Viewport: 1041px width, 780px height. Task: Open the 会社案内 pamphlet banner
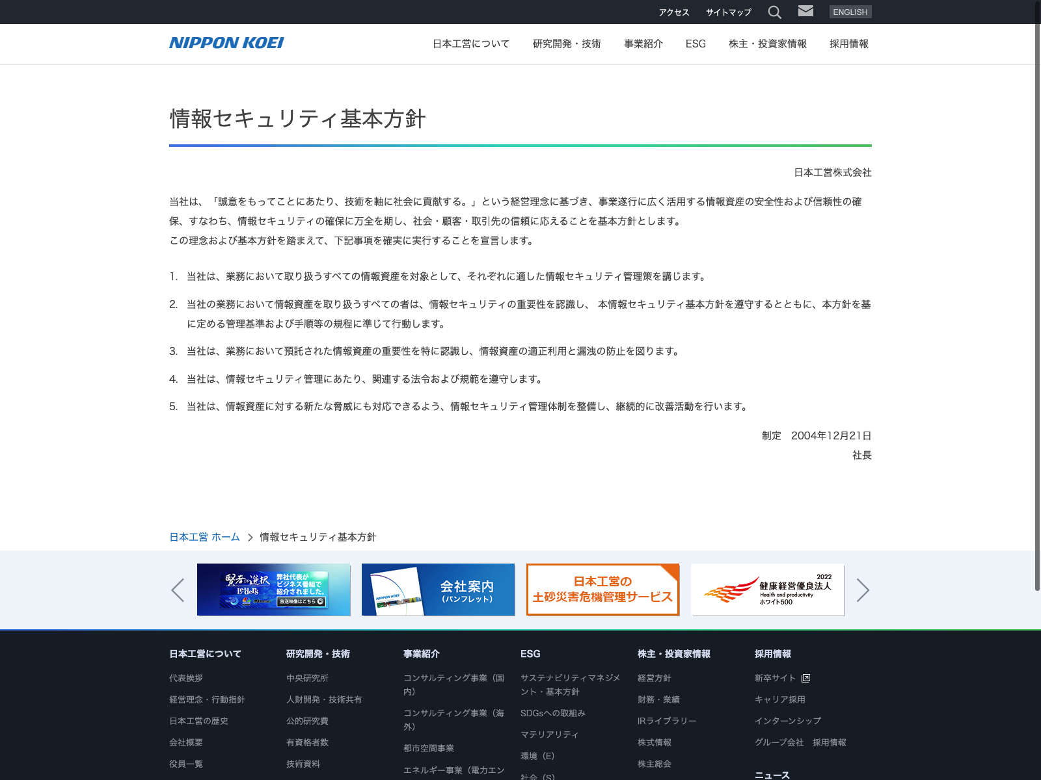click(438, 590)
